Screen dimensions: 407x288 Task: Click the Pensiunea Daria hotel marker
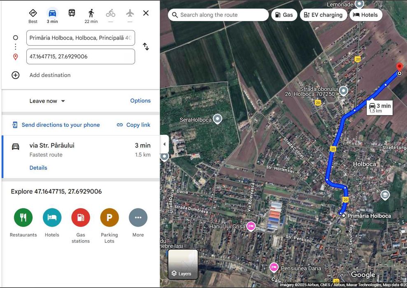(274, 267)
